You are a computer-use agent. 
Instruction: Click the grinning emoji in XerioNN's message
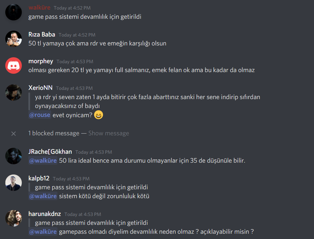[98, 115]
